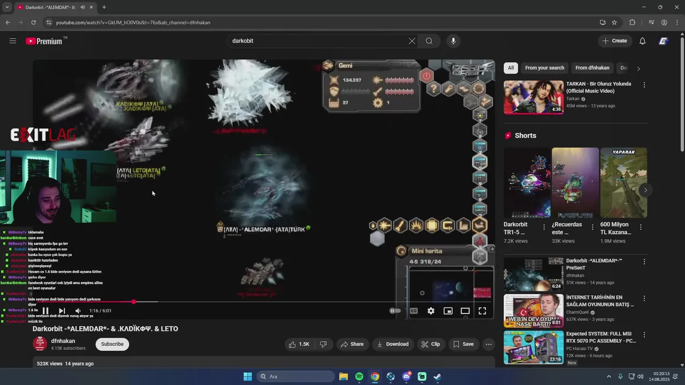Open options for Darkorbit TR1-5 short
The image size is (685, 385).
coord(544,227)
